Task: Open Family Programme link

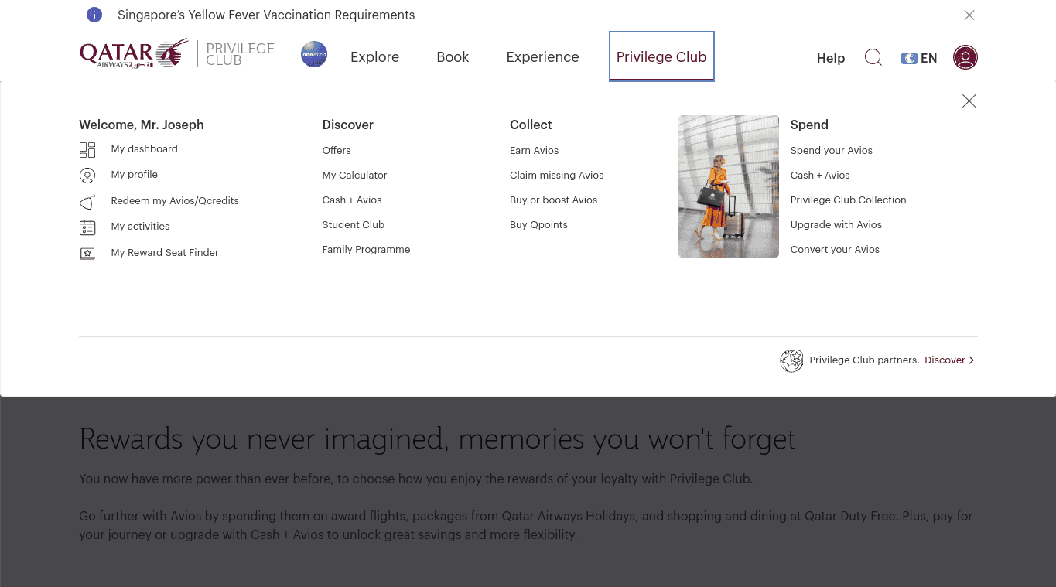Action: (x=366, y=250)
